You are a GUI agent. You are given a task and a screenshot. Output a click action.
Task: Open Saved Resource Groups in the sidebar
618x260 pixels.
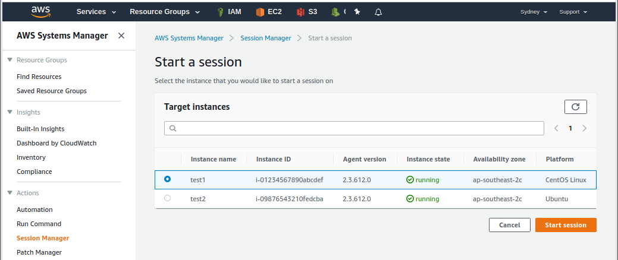click(x=52, y=91)
